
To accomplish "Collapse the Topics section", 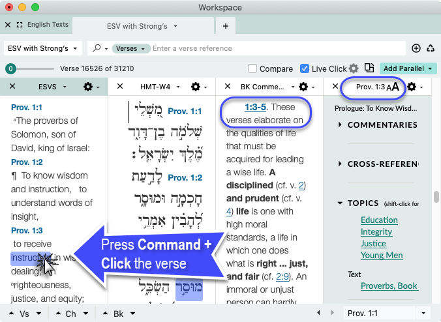I will (x=340, y=203).
